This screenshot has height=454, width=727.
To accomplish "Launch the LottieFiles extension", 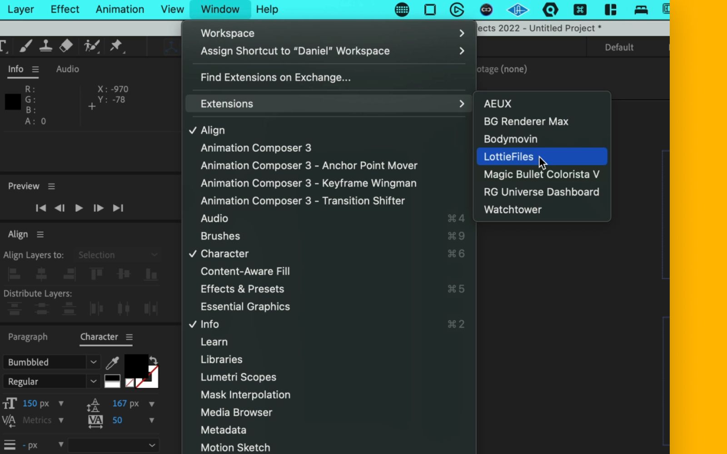I will [542, 157].
